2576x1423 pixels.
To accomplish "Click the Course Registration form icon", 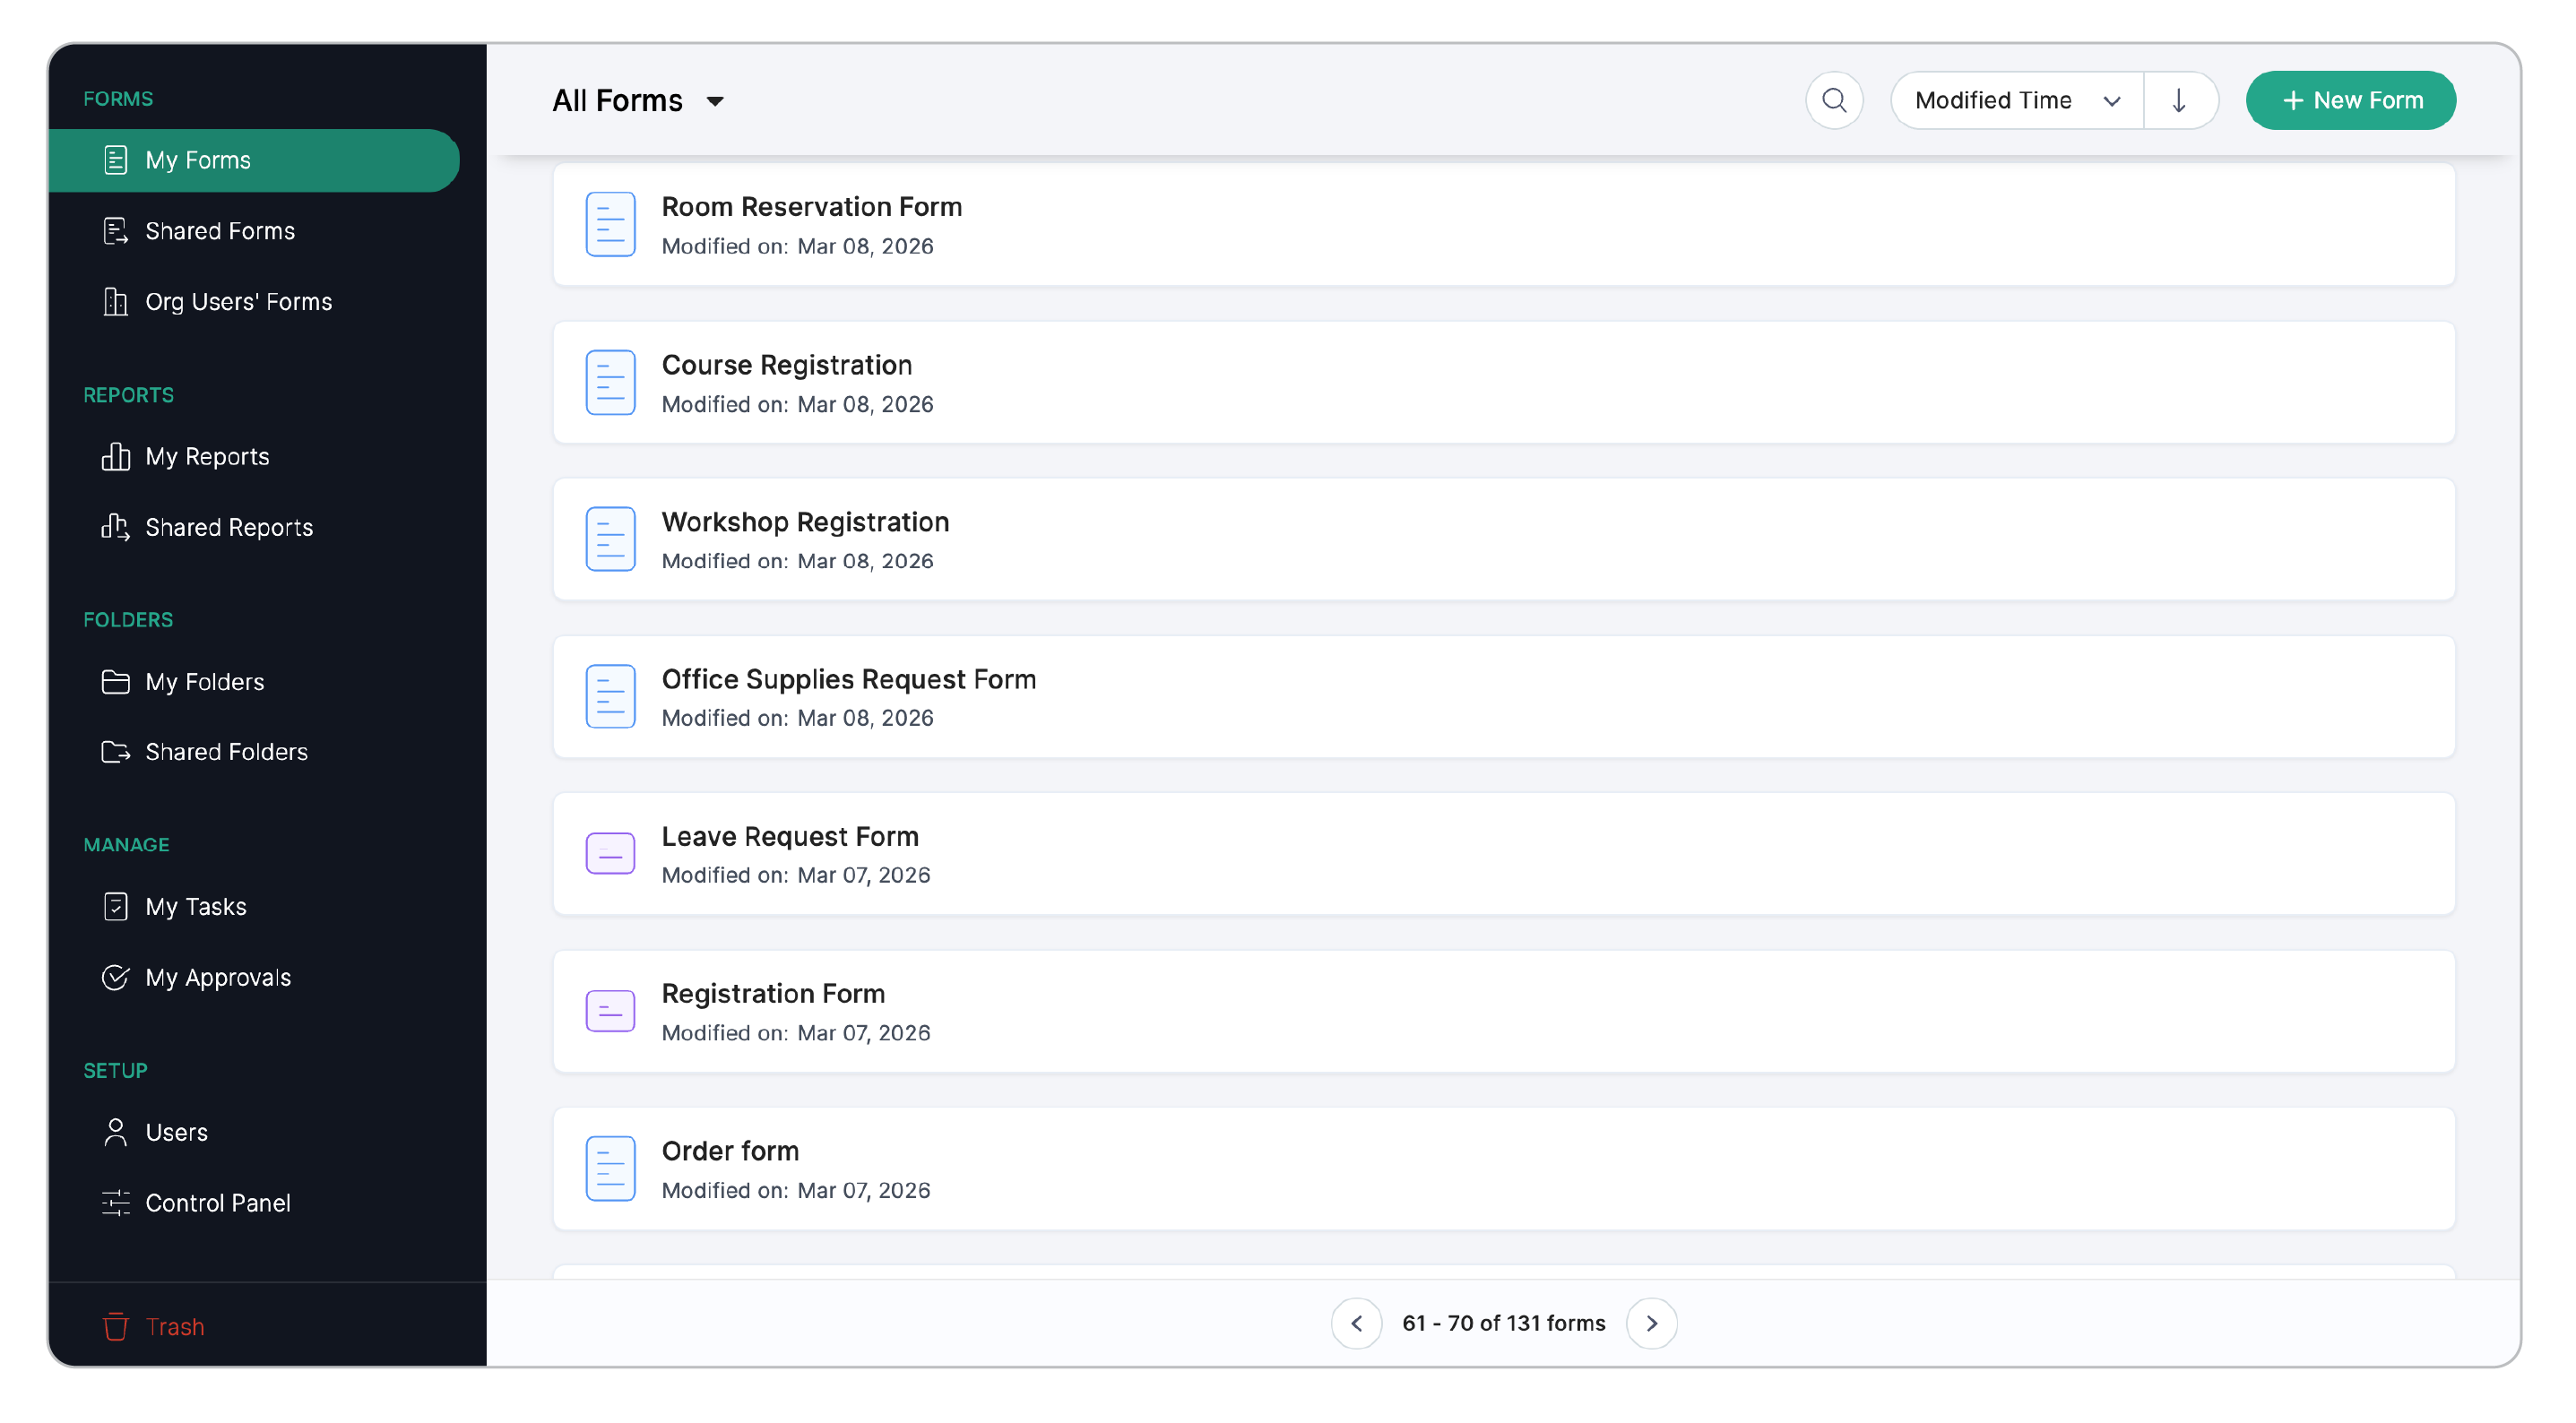I will pos(610,382).
